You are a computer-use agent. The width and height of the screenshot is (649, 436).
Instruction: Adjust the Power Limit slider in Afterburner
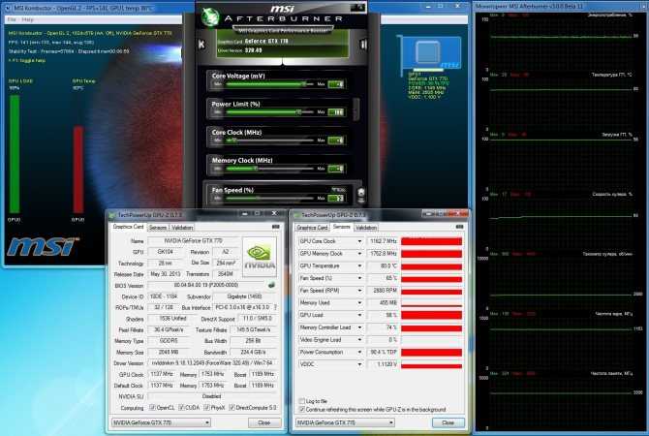click(269, 111)
